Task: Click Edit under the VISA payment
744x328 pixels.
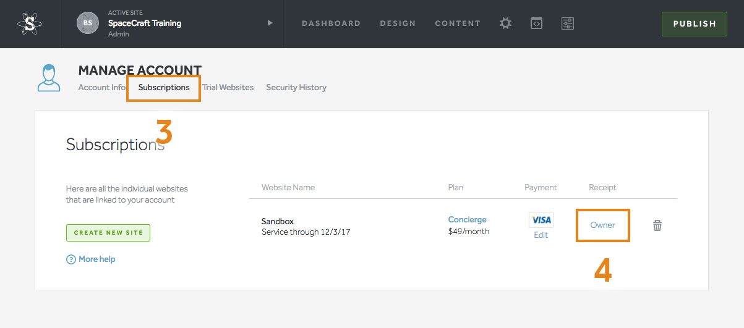Action: (541, 235)
